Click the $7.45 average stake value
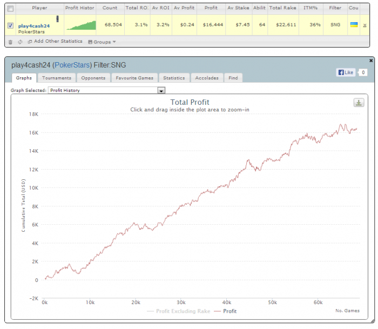Image resolution: width=378 pixels, height=329 pixels. 242,25
